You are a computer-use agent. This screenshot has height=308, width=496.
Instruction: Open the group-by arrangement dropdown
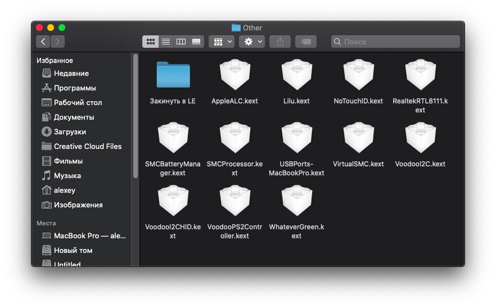[x=222, y=42]
